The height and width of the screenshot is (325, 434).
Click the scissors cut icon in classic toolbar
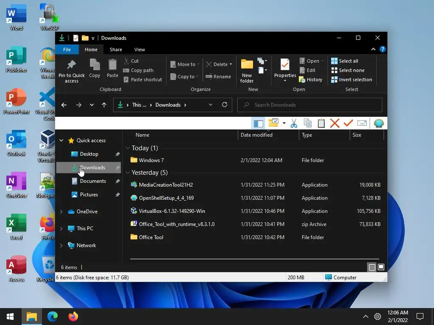pos(294,123)
